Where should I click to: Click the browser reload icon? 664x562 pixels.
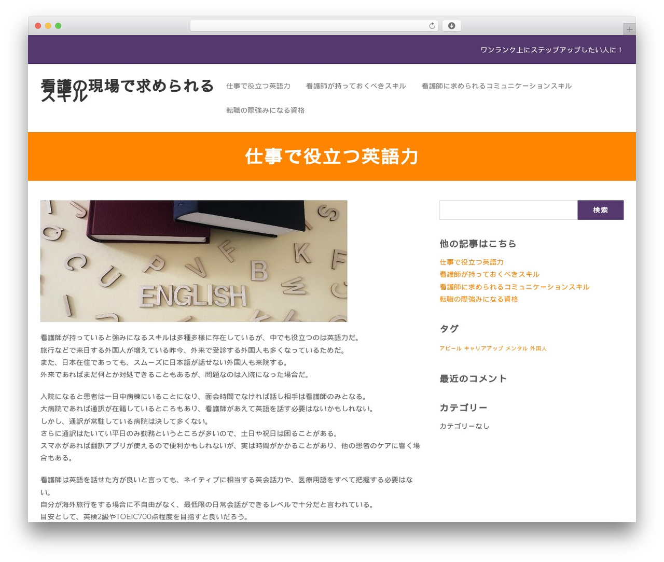pyautogui.click(x=432, y=26)
